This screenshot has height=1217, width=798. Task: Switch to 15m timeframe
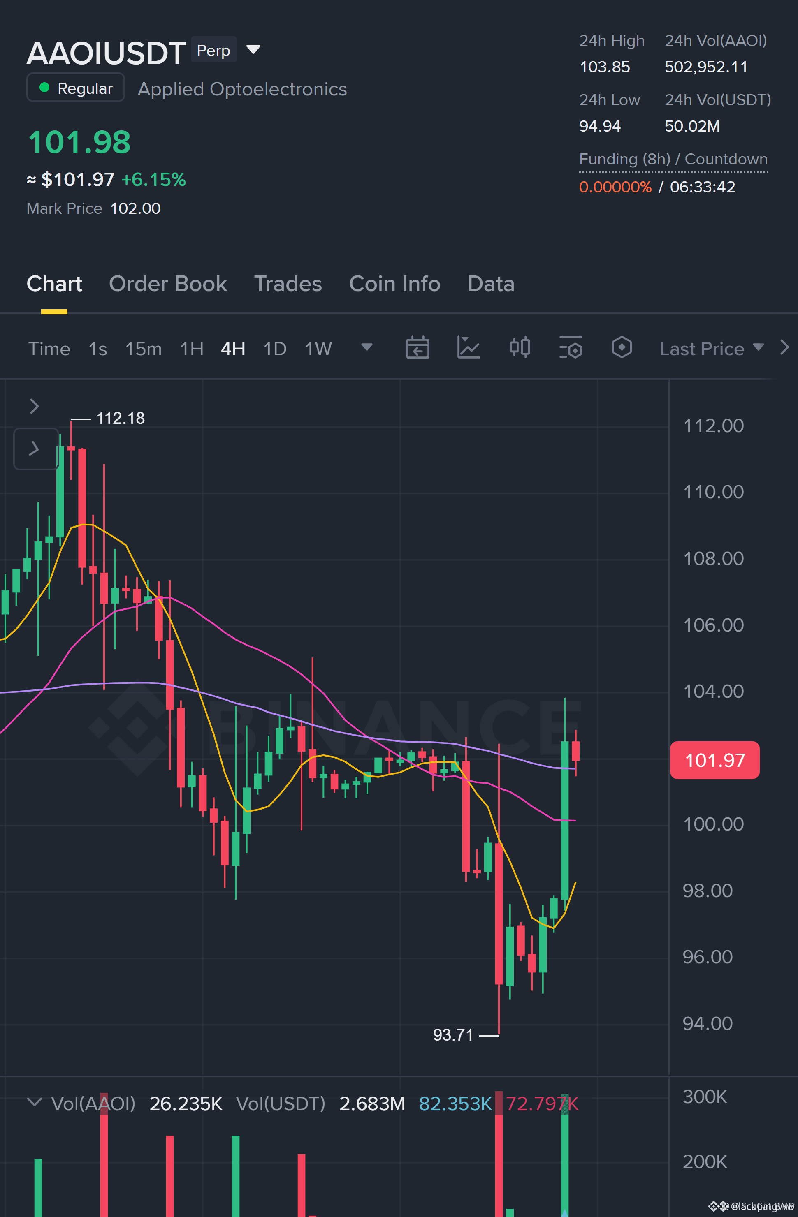(x=143, y=349)
